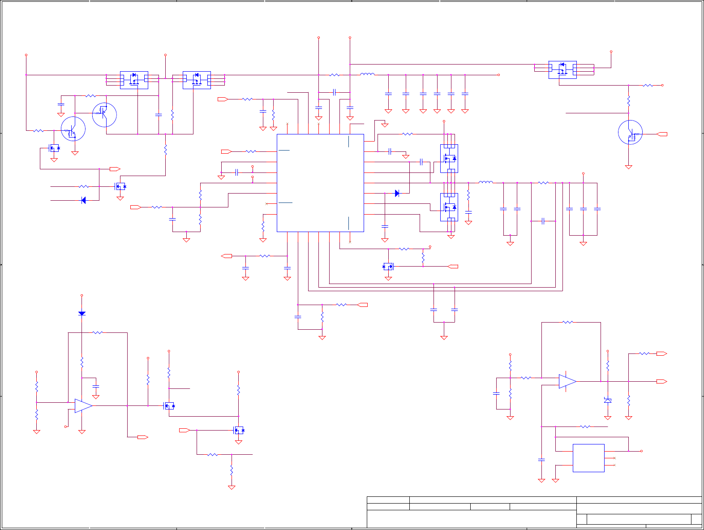The image size is (704, 530).
Task: Click the upper MOSFET of the half-bridge pair
Action: 449,158
